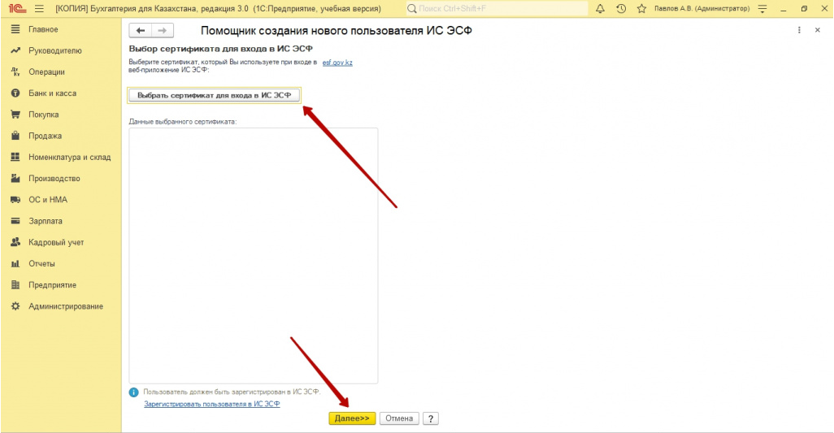
Task: Open the Отчеты section
Action: pyautogui.click(x=41, y=263)
